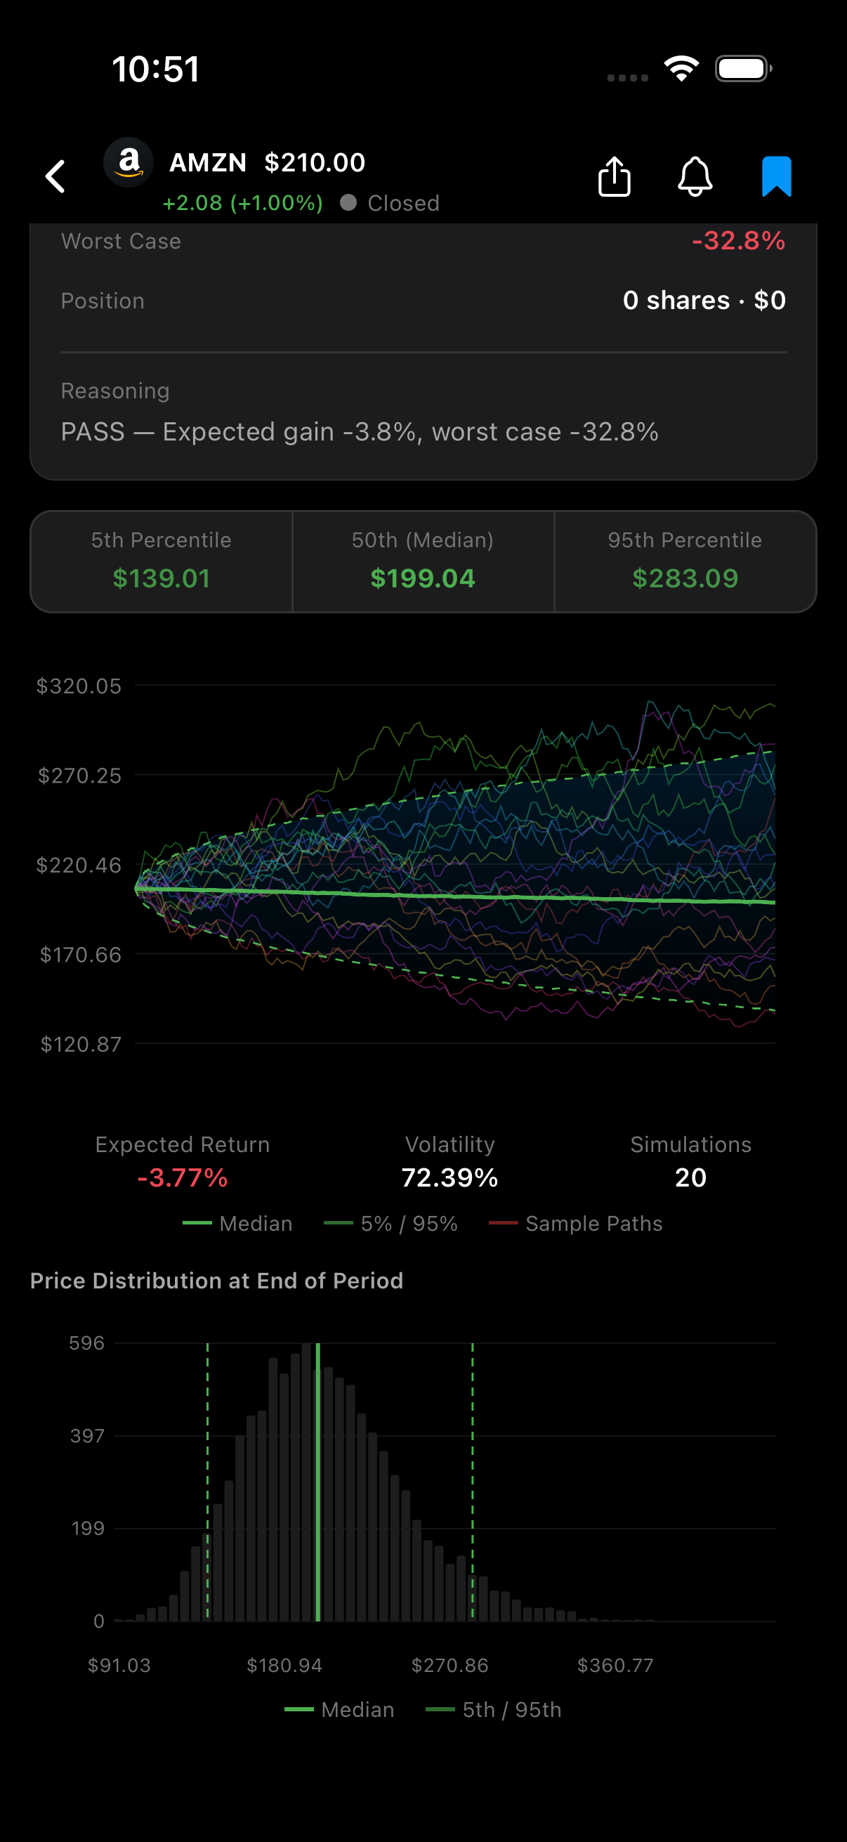This screenshot has height=1842, width=847.
Task: Toggle Median legend under the histogram
Action: tap(339, 1710)
